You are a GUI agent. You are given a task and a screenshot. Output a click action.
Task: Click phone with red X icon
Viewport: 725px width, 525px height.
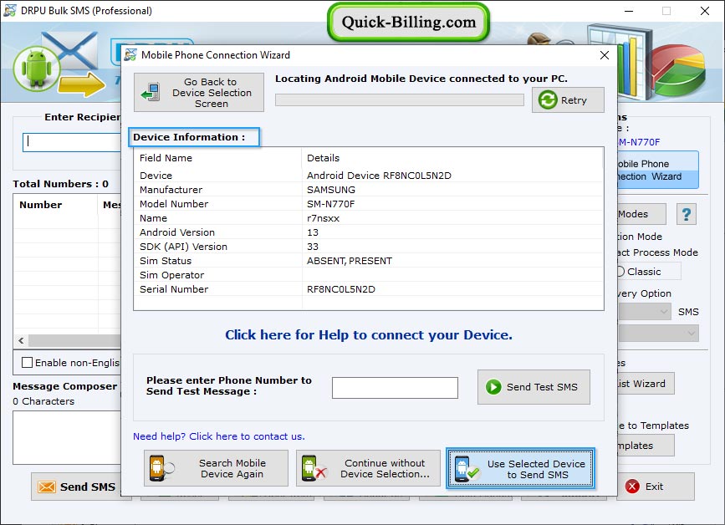pyautogui.click(x=314, y=468)
